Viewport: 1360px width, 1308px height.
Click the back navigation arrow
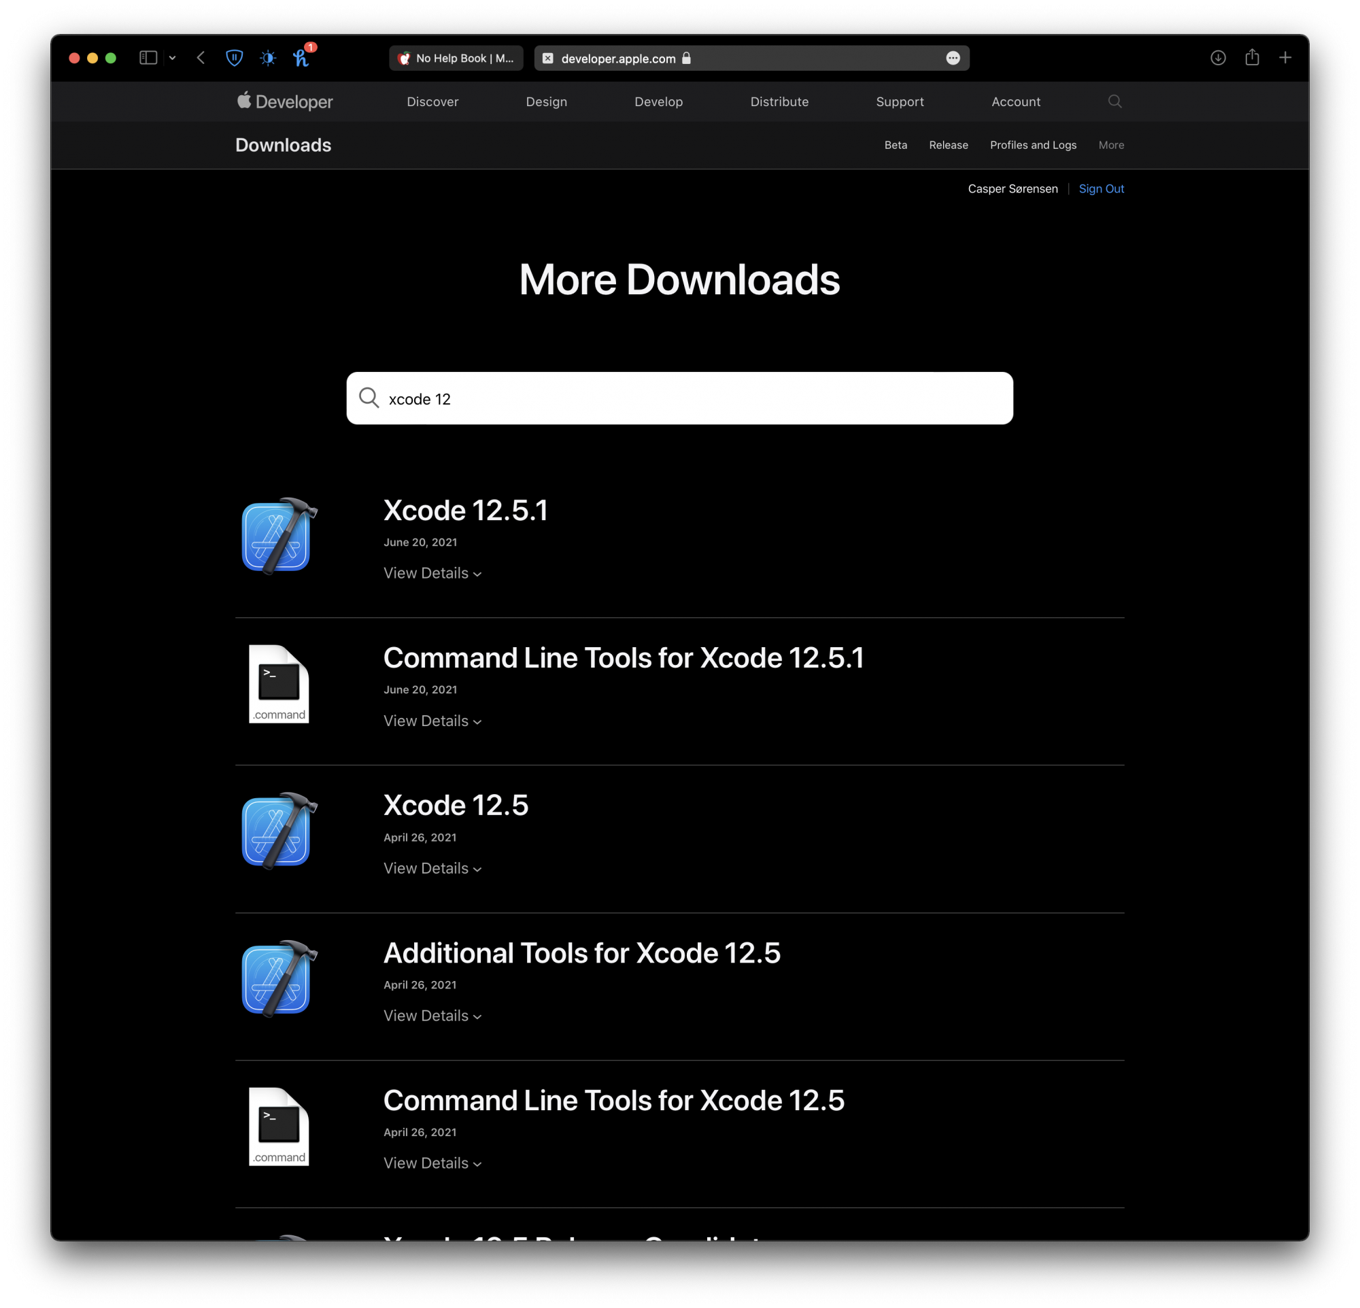click(201, 58)
